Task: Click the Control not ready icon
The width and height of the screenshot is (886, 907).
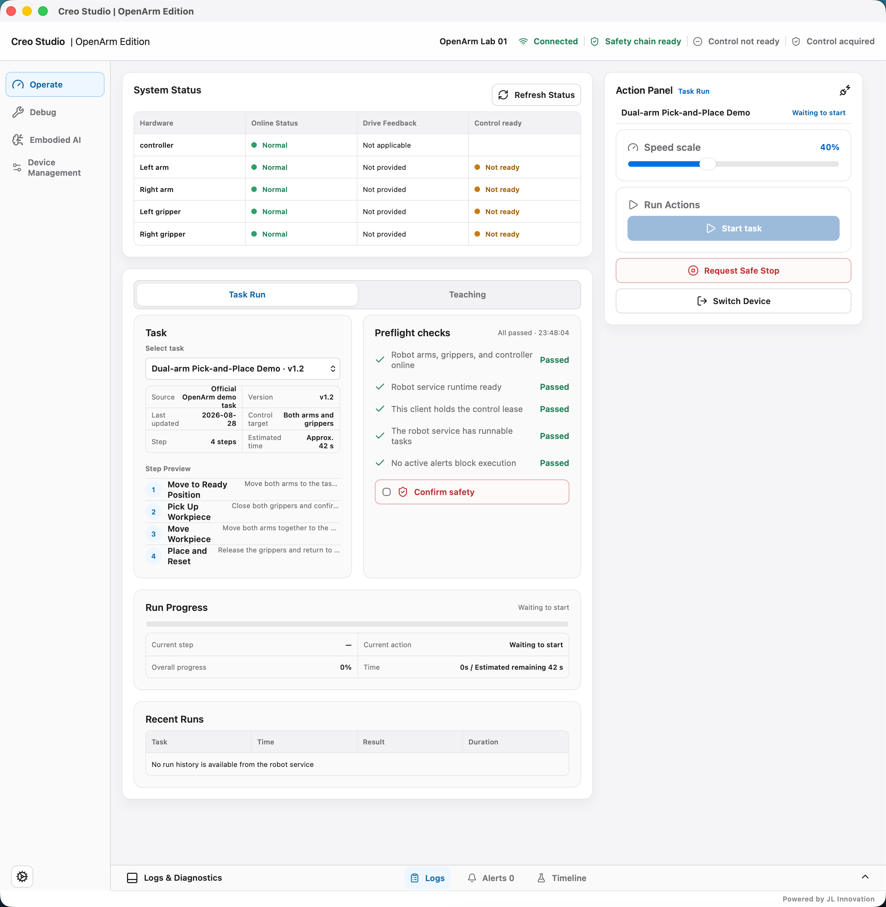Action: pos(697,42)
